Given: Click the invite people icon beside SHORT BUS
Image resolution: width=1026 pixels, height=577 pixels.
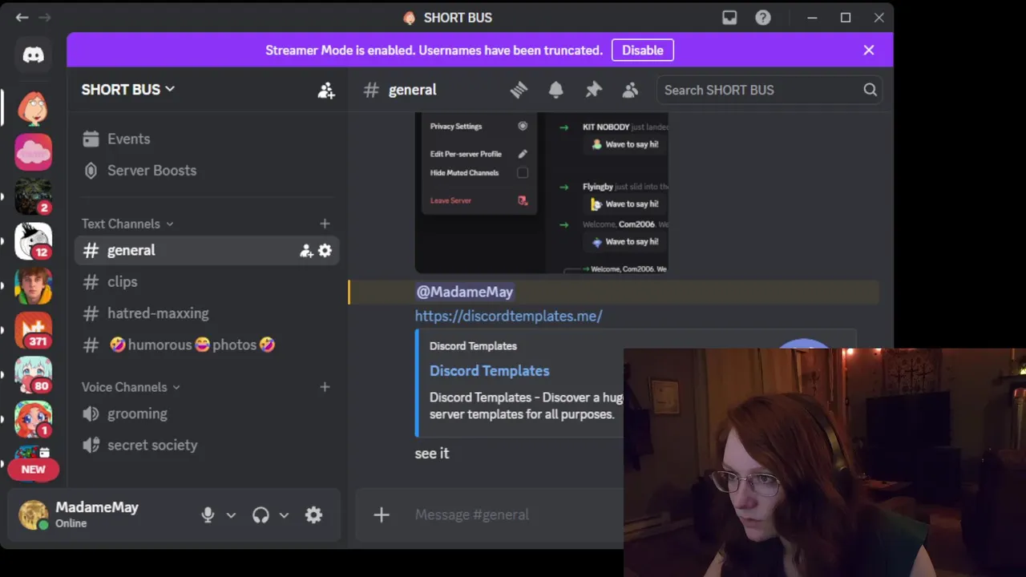Looking at the screenshot, I should coord(325,90).
